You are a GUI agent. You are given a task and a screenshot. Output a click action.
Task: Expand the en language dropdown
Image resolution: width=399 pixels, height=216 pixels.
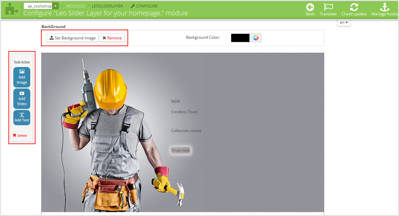[x=344, y=22]
